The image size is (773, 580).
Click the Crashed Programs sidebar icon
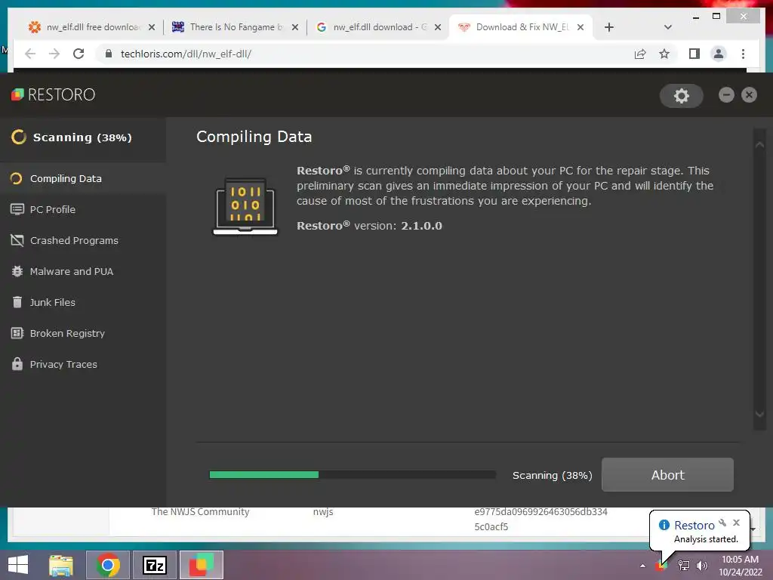(17, 240)
